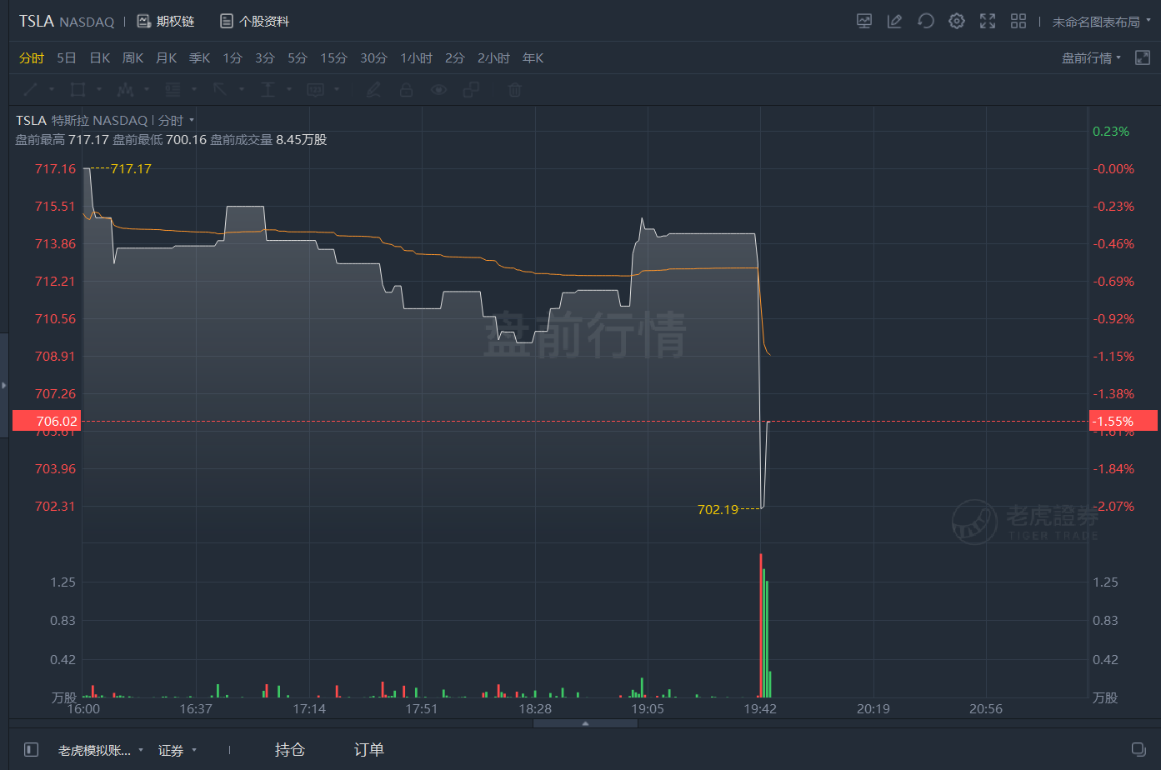Expand the 盘前行情 session dropdown
1161x770 pixels.
pyautogui.click(x=1091, y=57)
